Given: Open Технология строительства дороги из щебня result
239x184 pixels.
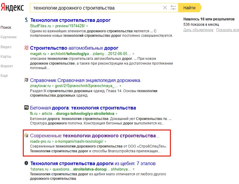Looking at the screenshot, I should (93, 163).
